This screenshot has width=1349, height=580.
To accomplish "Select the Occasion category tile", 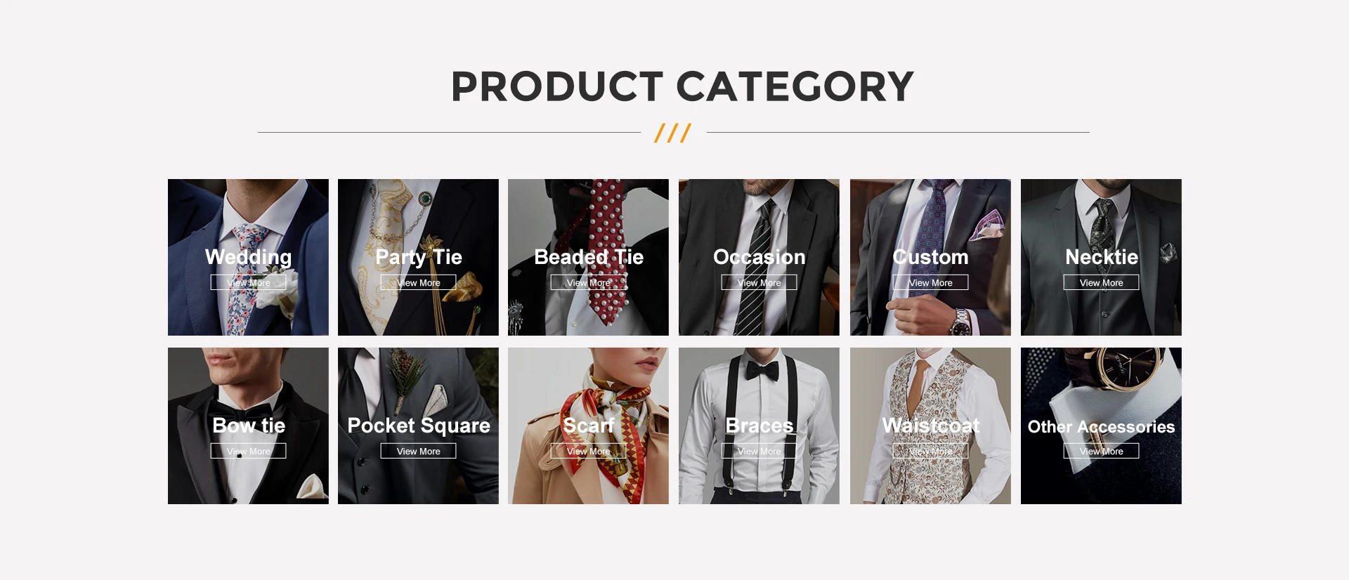I will (759, 257).
